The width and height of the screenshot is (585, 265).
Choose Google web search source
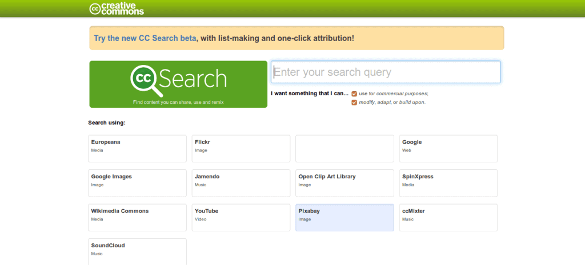448,149
